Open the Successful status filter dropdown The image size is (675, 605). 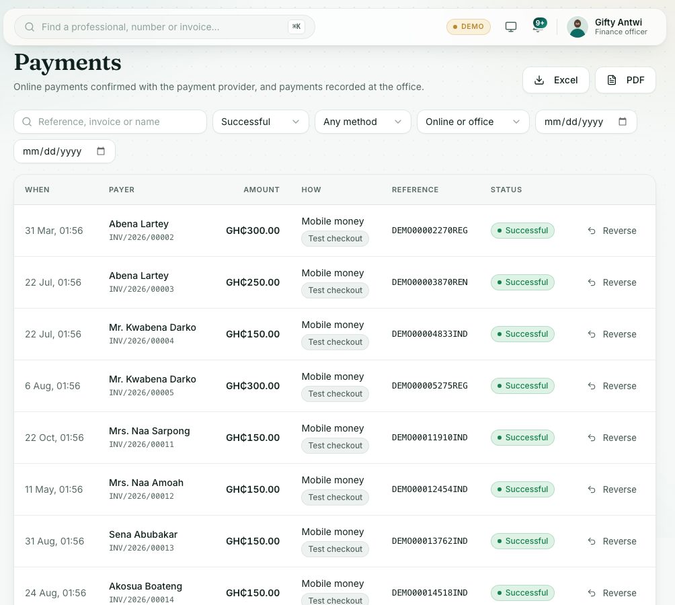point(260,122)
